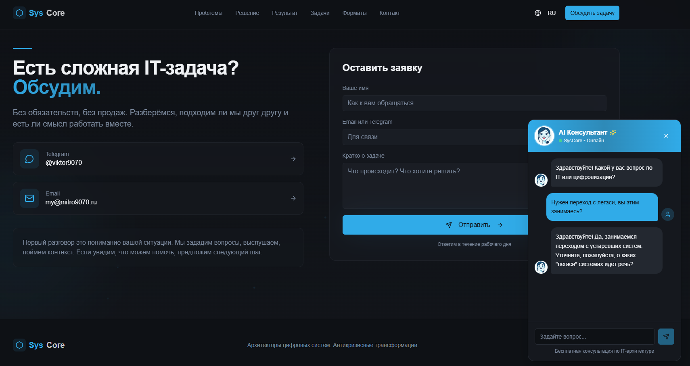Click the user icon next to the legacy question
The width and height of the screenshot is (690, 366).
pos(668,214)
